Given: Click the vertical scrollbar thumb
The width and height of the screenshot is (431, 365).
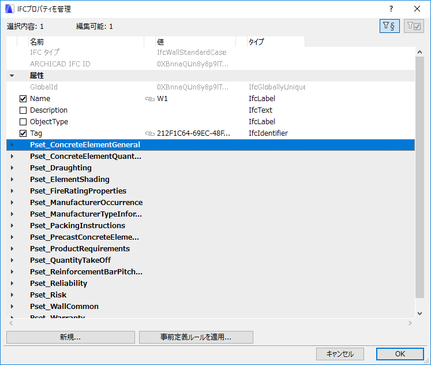Looking at the screenshot, I should tap(419, 177).
